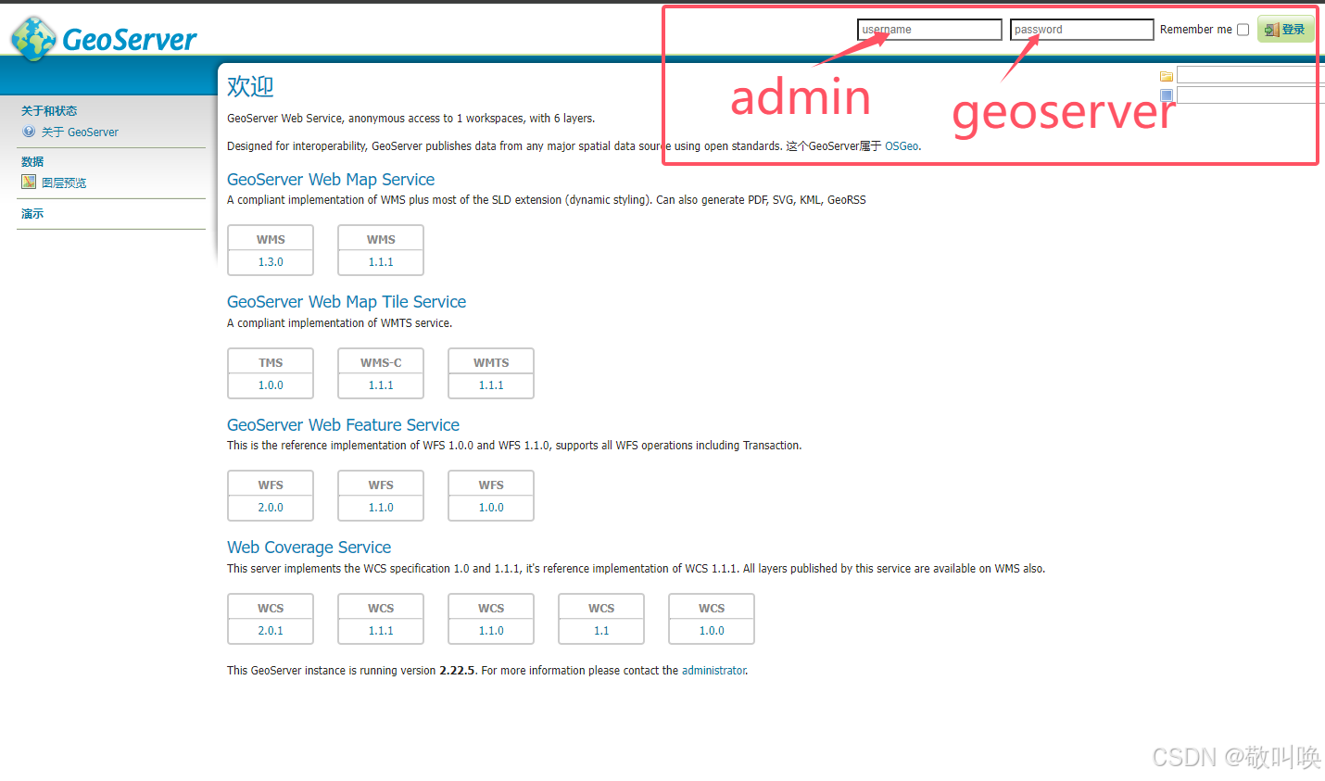1325x781 pixels.
Task: Open the WFS 2.0.0 capabilities
Action: coord(270,507)
